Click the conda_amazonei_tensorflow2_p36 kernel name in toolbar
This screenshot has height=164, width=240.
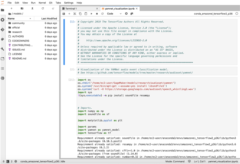click(213, 14)
